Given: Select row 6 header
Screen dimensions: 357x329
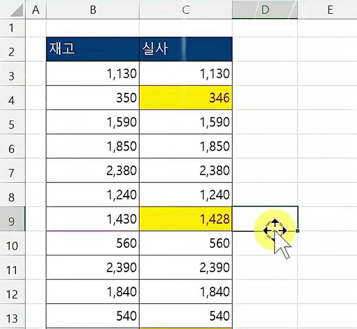Looking at the screenshot, I should click(x=13, y=146).
